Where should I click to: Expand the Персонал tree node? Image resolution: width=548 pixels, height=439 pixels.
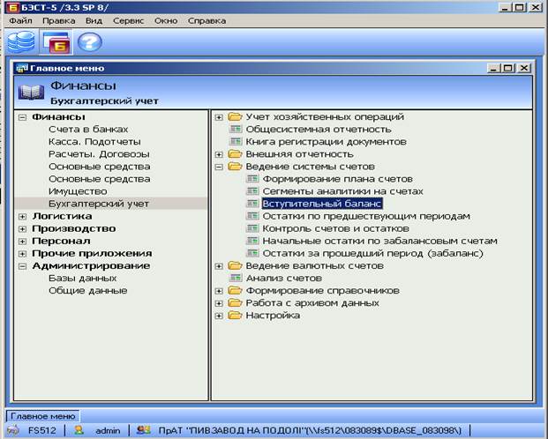coord(22,242)
